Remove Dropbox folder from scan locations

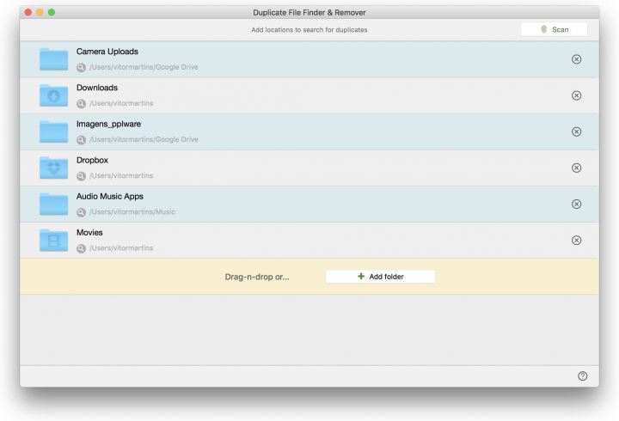pos(576,168)
